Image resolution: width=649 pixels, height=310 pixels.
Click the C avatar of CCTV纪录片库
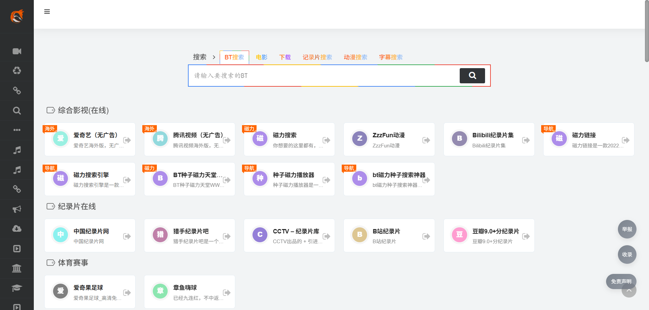point(260,234)
